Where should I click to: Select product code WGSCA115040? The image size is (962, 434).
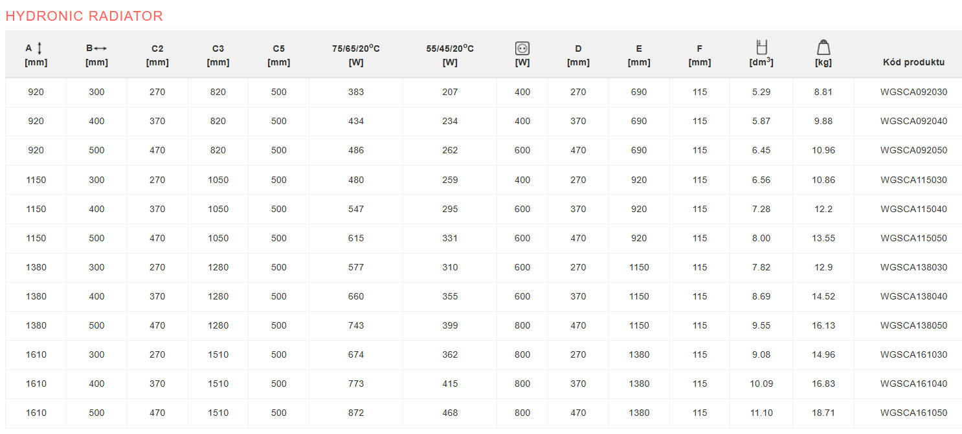(x=913, y=209)
